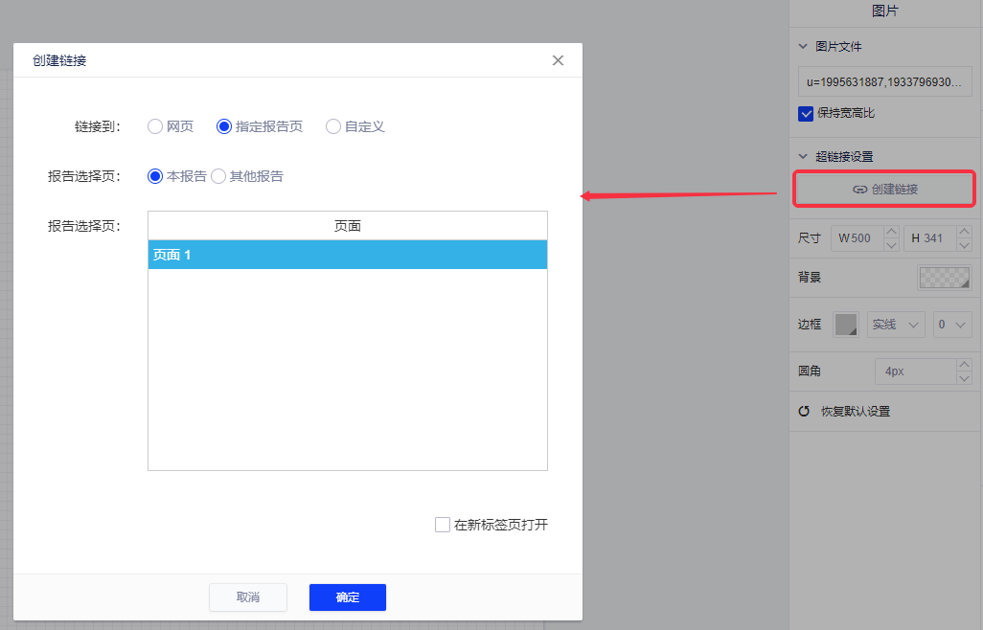The image size is (983, 630).
Task: Click the restore defaults icon beside 恢复默认设置
Action: coord(805,411)
